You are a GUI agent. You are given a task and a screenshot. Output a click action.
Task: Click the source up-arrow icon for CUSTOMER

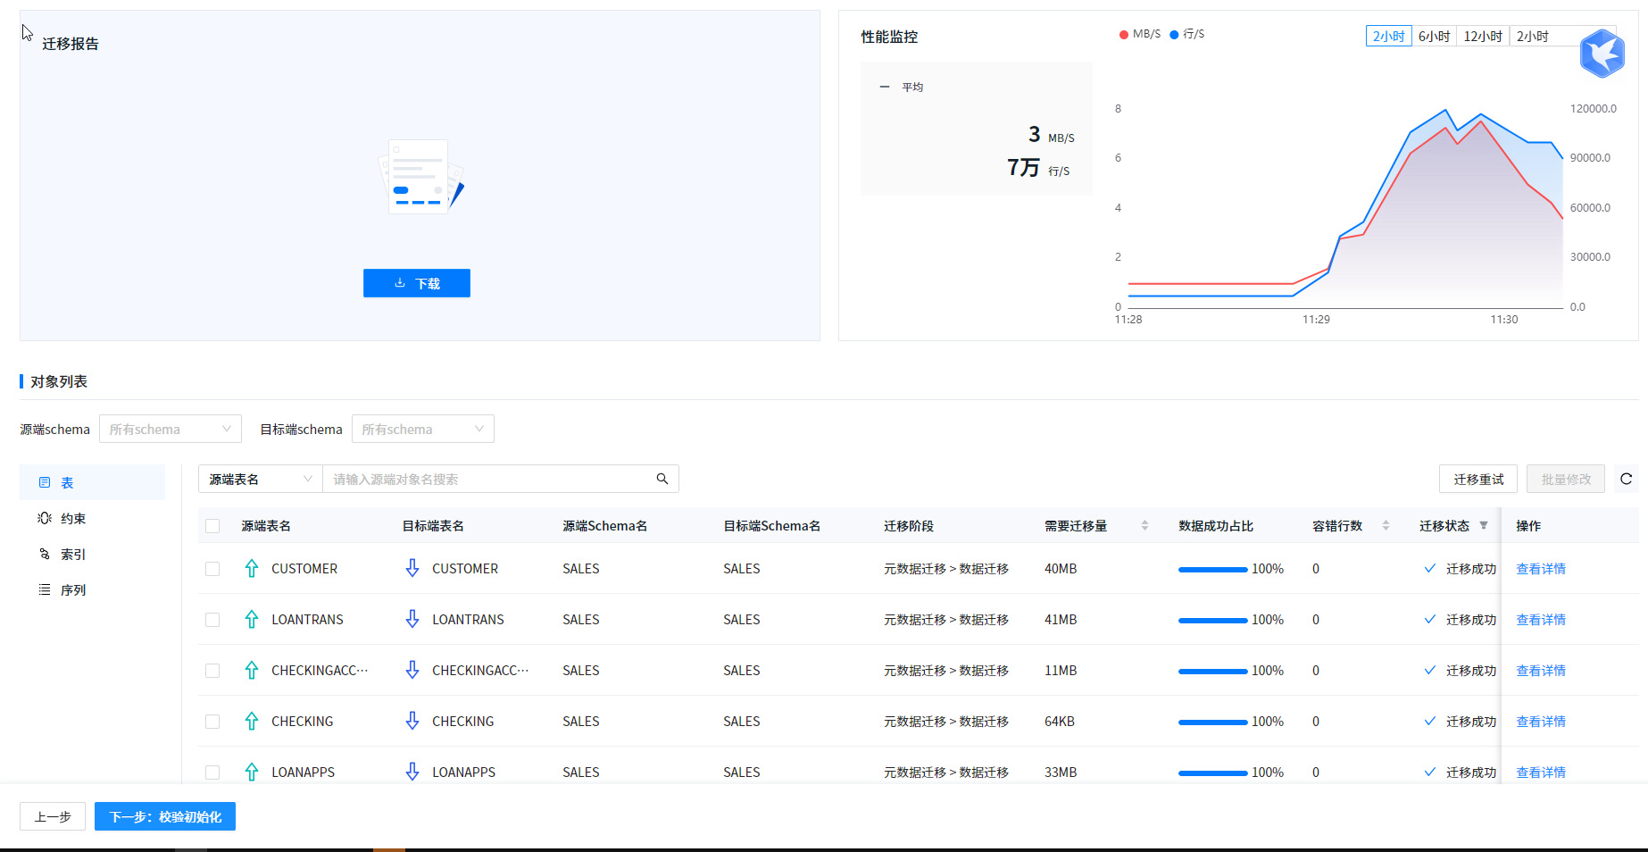click(x=252, y=568)
